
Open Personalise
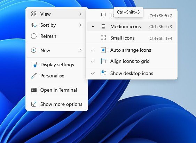[x=56, y=76]
